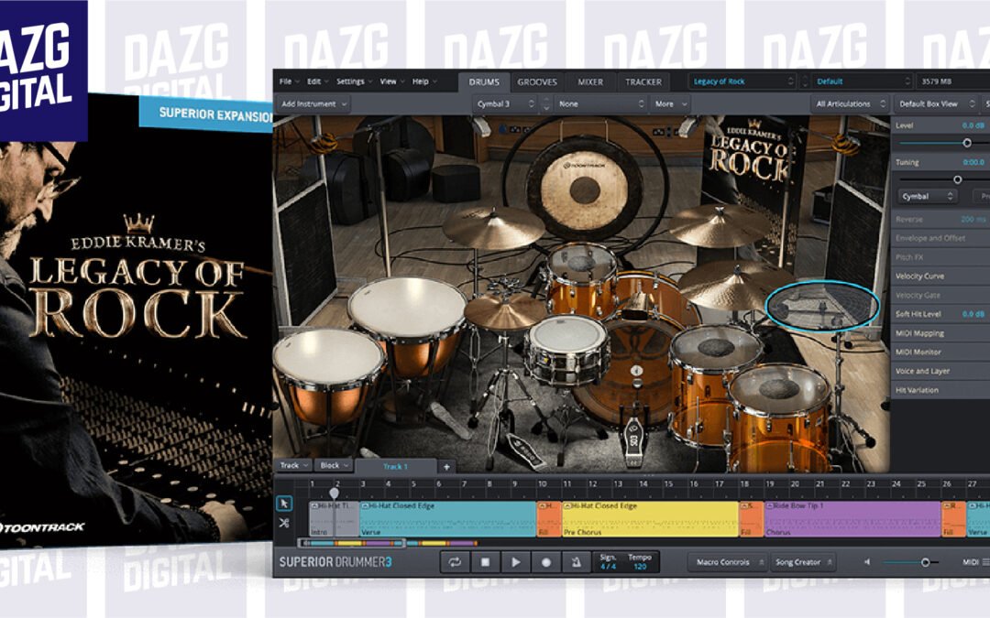Open the Track dropdown menu
Viewport: 990px width, 618px height.
tap(294, 465)
